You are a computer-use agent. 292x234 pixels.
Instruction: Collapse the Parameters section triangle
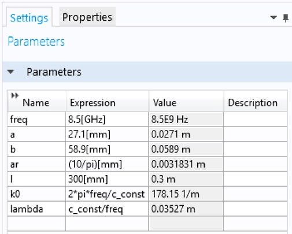coord(10,72)
